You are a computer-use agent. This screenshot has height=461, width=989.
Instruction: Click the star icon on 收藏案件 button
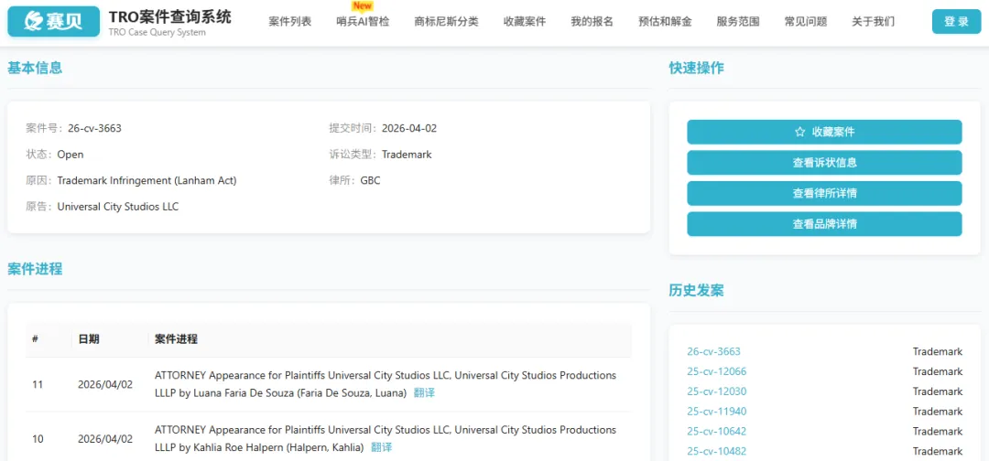(799, 132)
